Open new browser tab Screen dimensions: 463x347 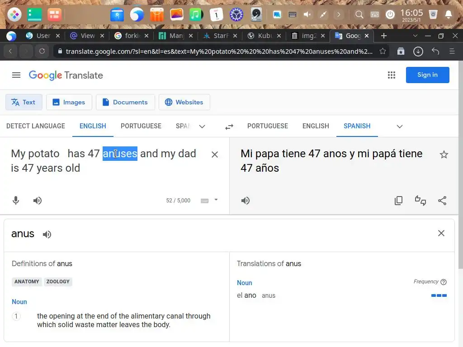(x=383, y=36)
